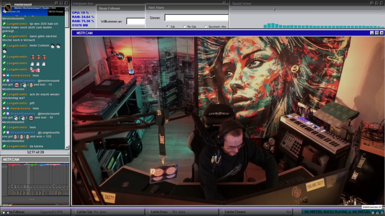
Task: Click the Windoorn live window title
Action: coord(83,3)
